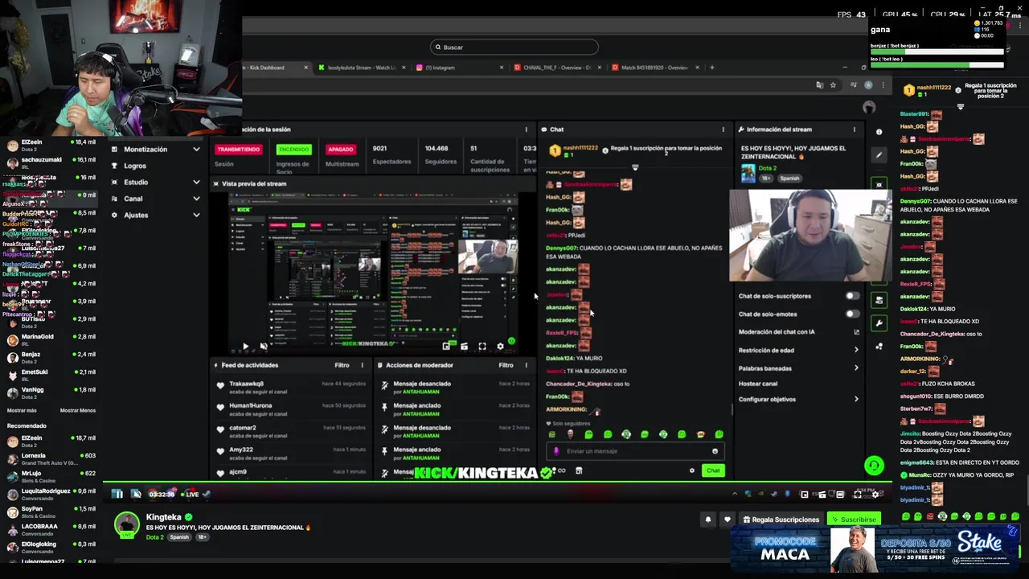Click Regala Suscripciones button
Viewport: 1029px width, 579px height.
781,519
